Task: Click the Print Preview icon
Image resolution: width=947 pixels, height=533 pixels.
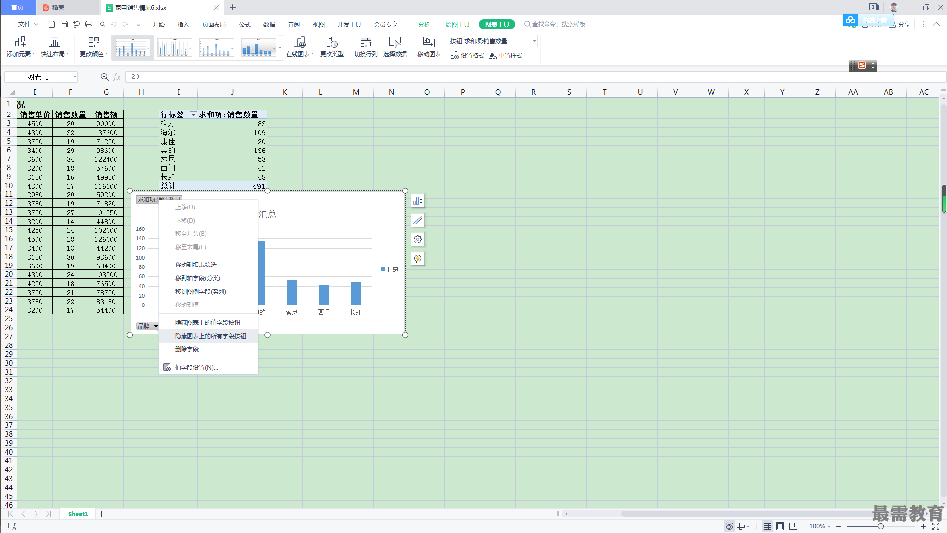Action: pos(101,24)
